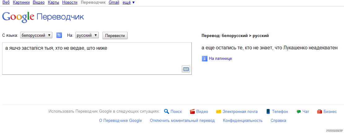Click the Поиск magnifier icon
Viewport: 344px width, 133px height.
pyautogui.click(x=167, y=112)
